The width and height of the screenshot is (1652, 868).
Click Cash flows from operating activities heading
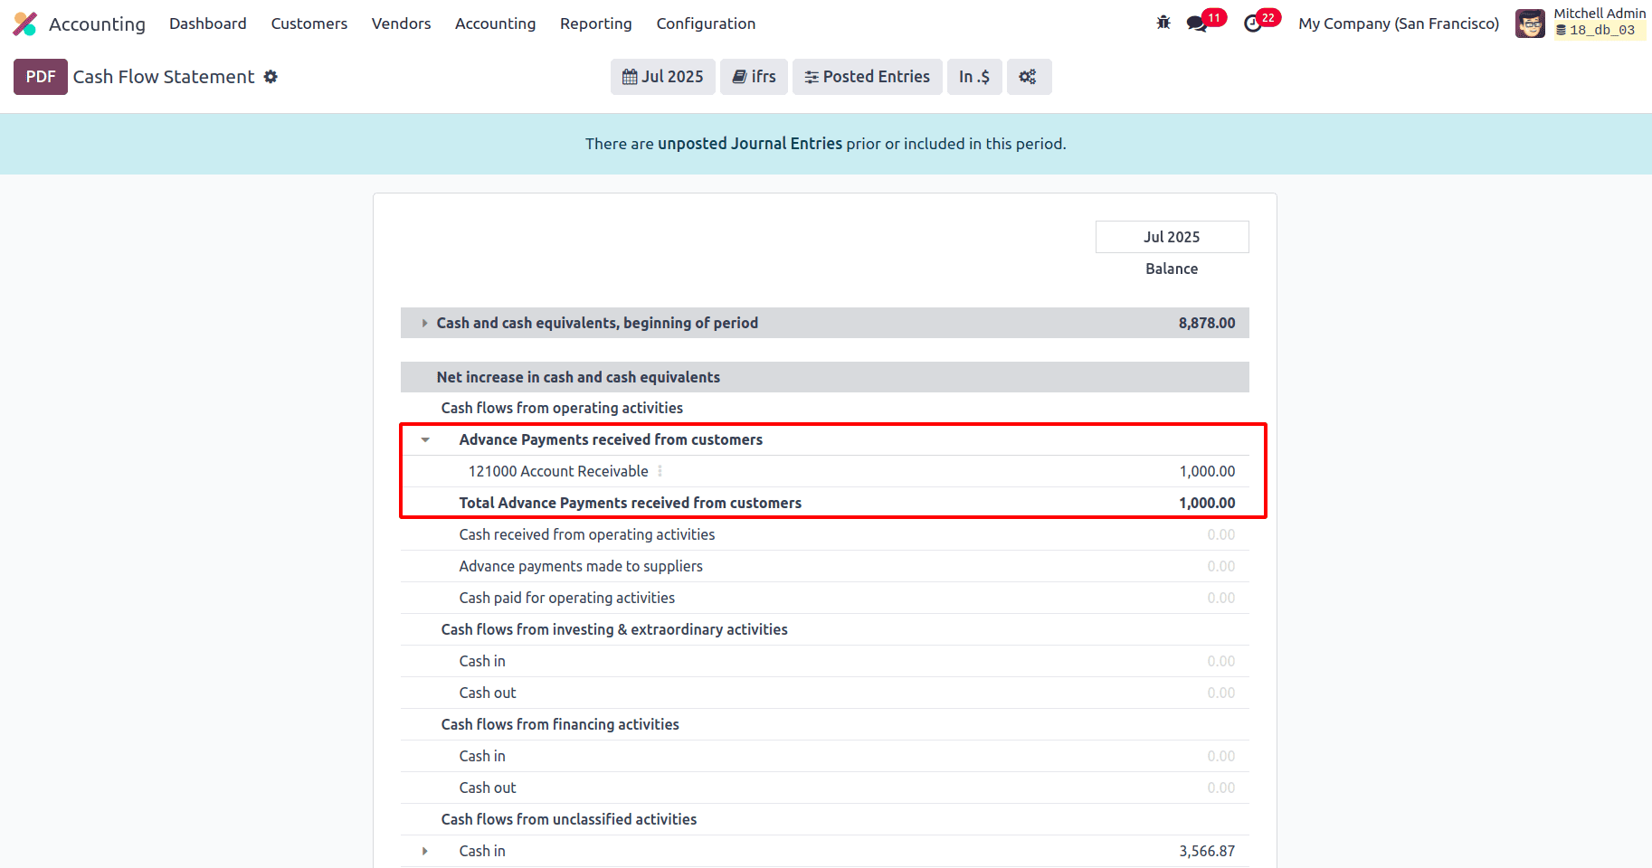[x=562, y=408]
